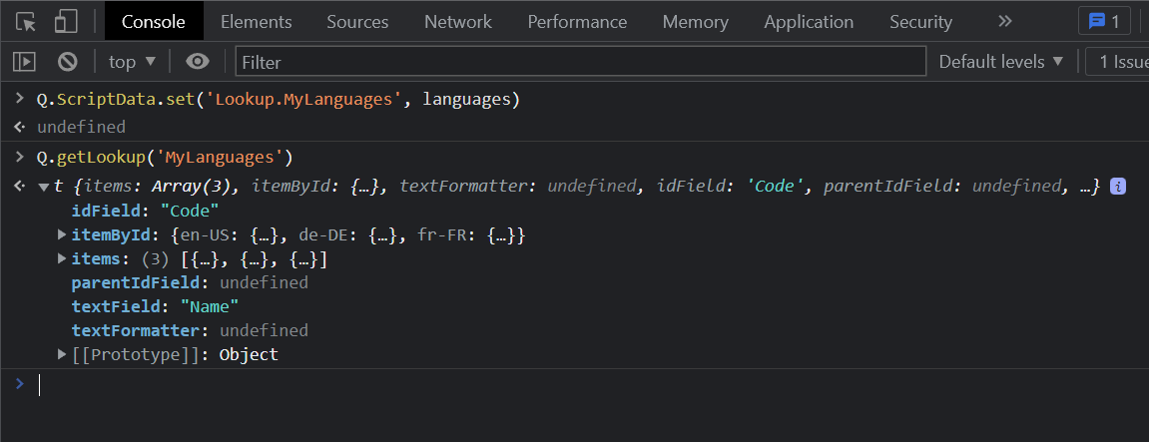Clear the console with the block icon
The width and height of the screenshot is (1149, 442).
67,62
